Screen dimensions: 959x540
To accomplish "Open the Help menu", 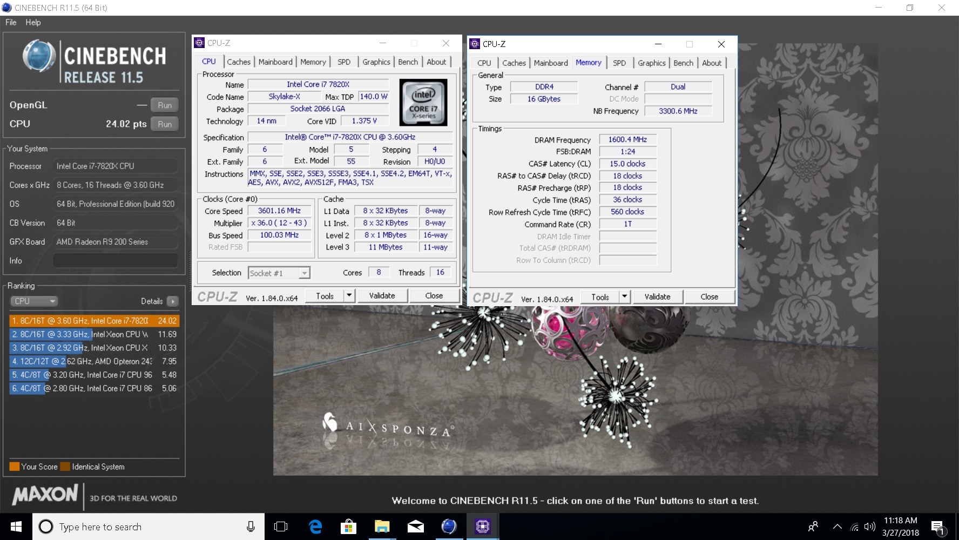I will [33, 22].
